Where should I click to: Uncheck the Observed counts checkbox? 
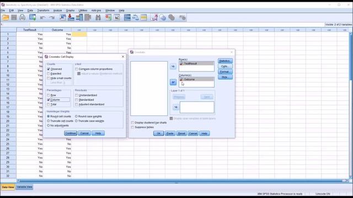click(49, 69)
